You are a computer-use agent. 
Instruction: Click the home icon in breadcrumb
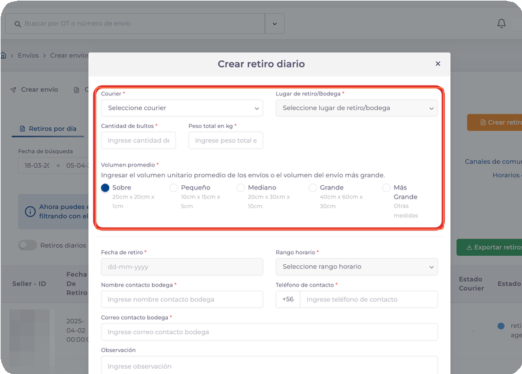click(3, 55)
